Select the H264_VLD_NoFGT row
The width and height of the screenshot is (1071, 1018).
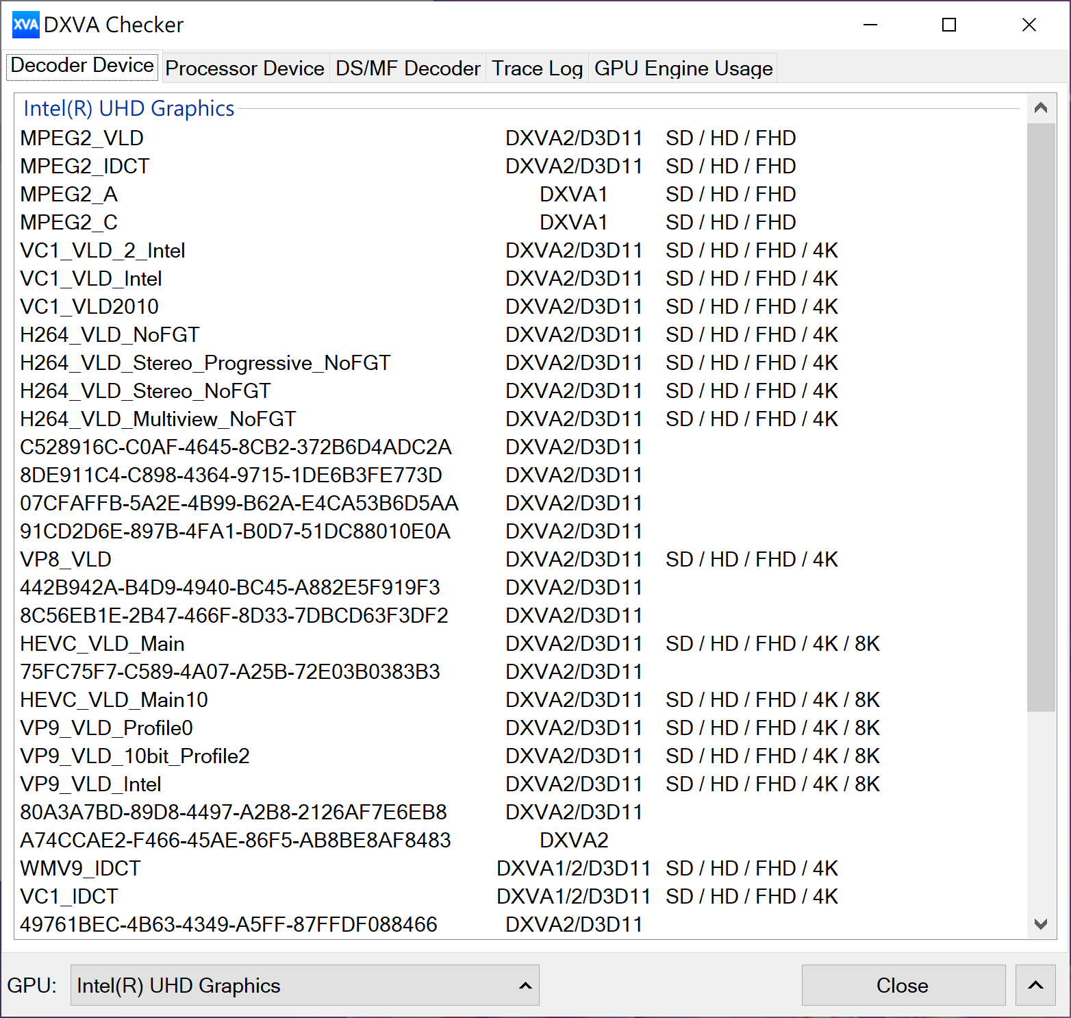(520, 334)
